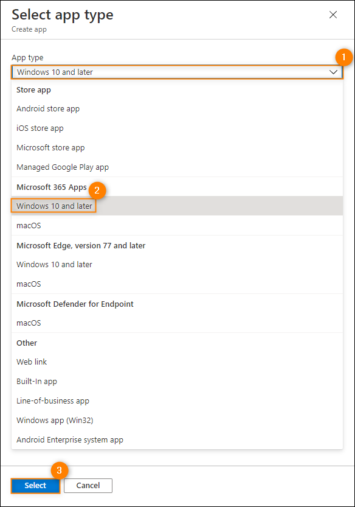355x507 pixels.
Task: Choose iOS store app option
Action: tap(177, 128)
